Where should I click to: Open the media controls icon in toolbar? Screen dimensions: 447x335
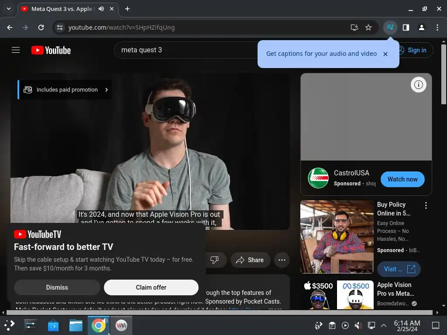click(390, 27)
